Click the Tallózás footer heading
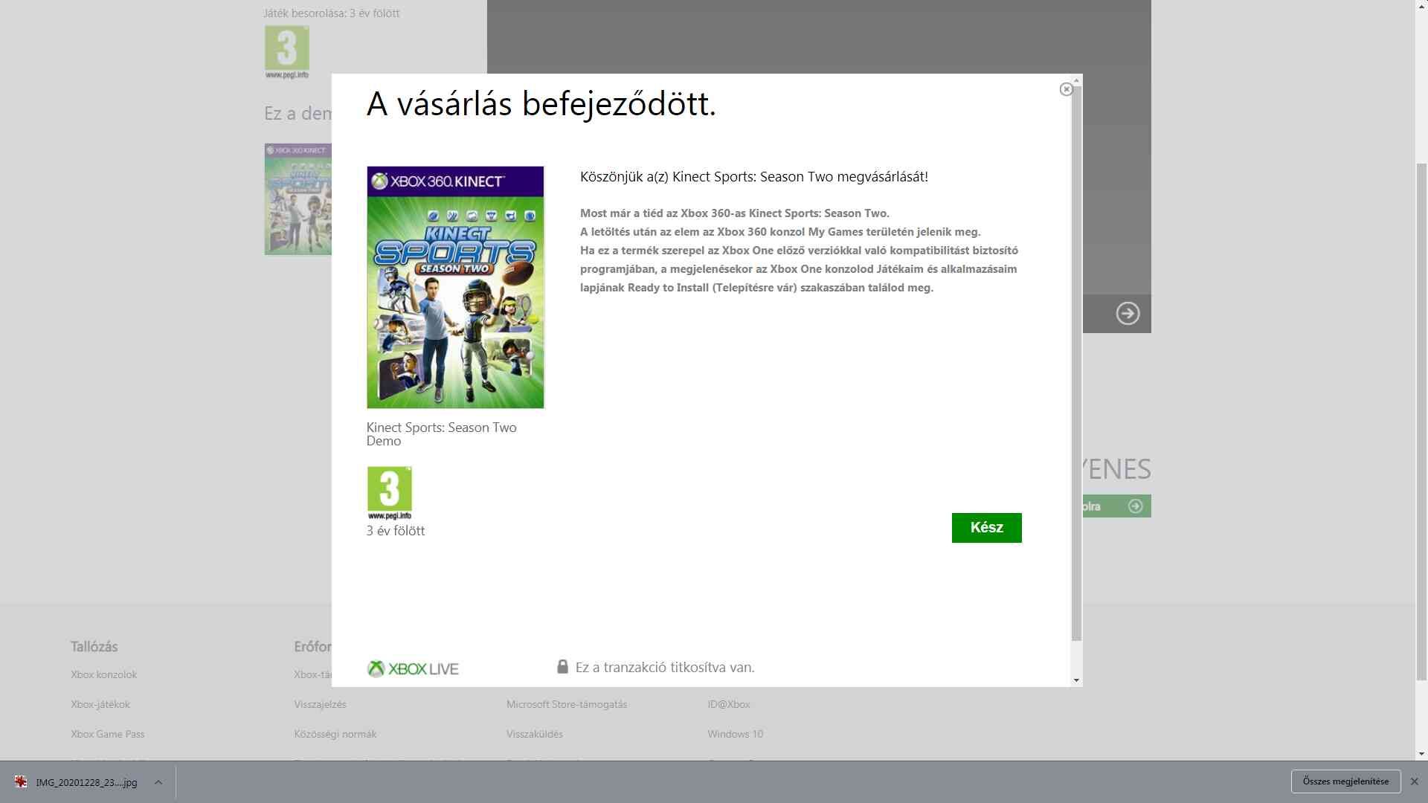This screenshot has width=1428, height=803. (x=94, y=647)
